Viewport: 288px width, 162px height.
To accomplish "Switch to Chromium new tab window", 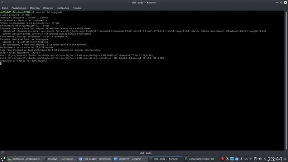I will (95, 159).
